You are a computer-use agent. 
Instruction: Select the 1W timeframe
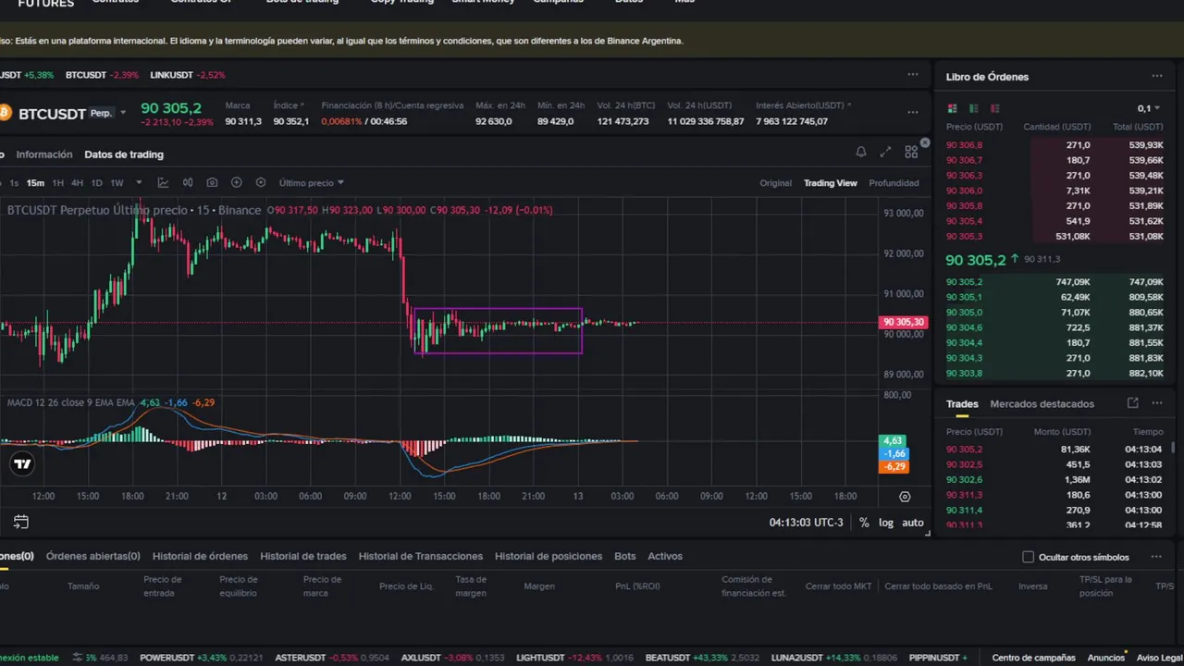click(117, 183)
